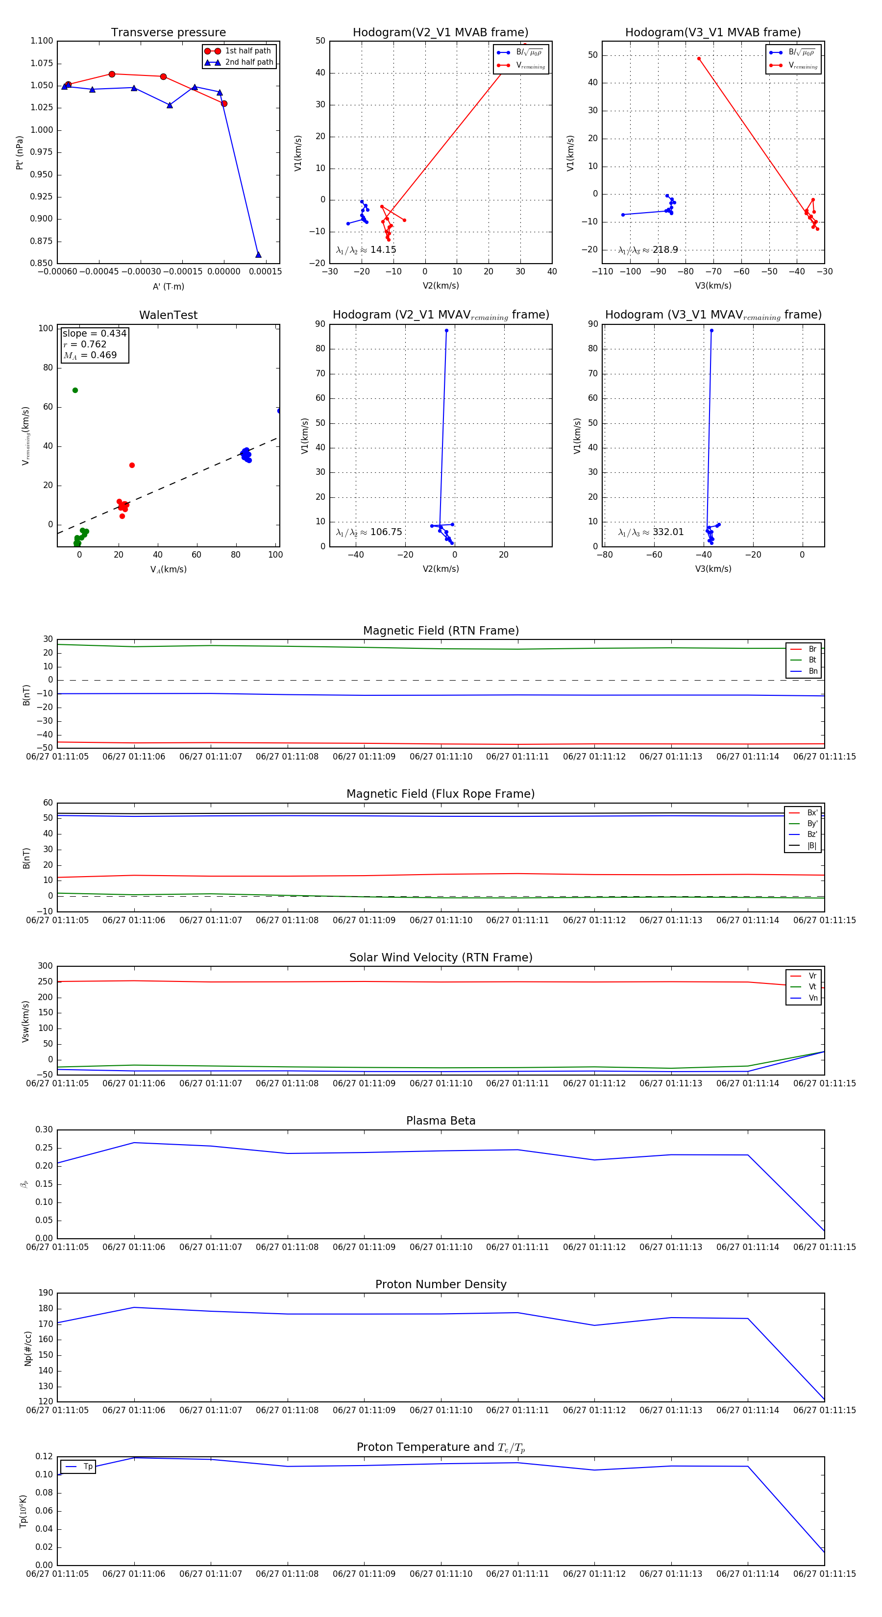
Task: Click the isolated green dot in WalenTest plot
Action: tap(75, 391)
